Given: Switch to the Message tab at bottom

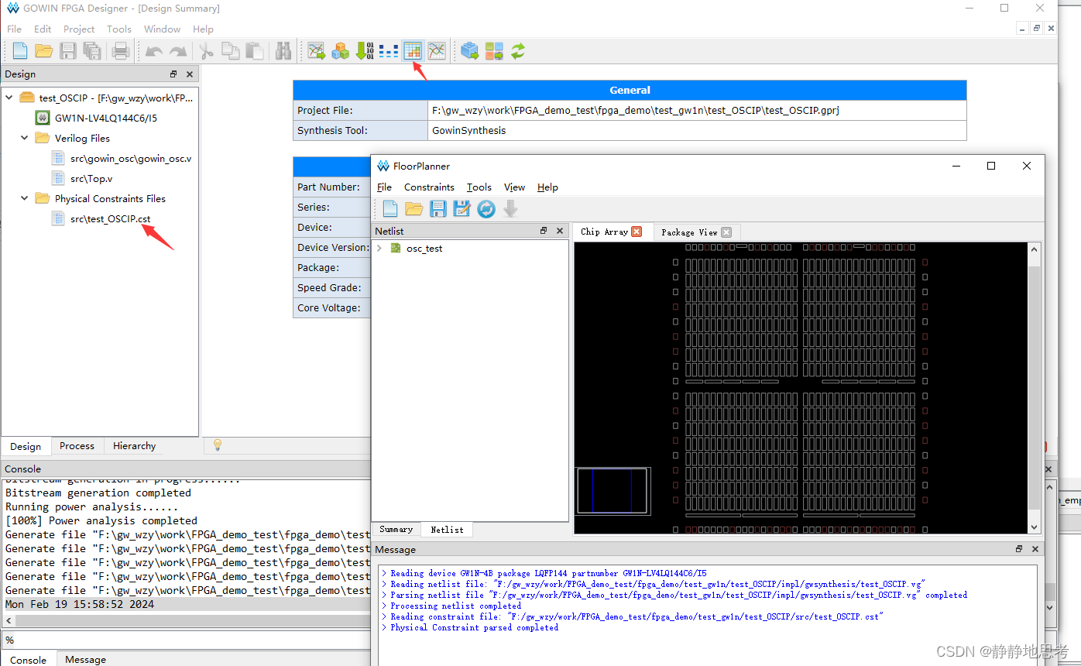Looking at the screenshot, I should coord(85,660).
